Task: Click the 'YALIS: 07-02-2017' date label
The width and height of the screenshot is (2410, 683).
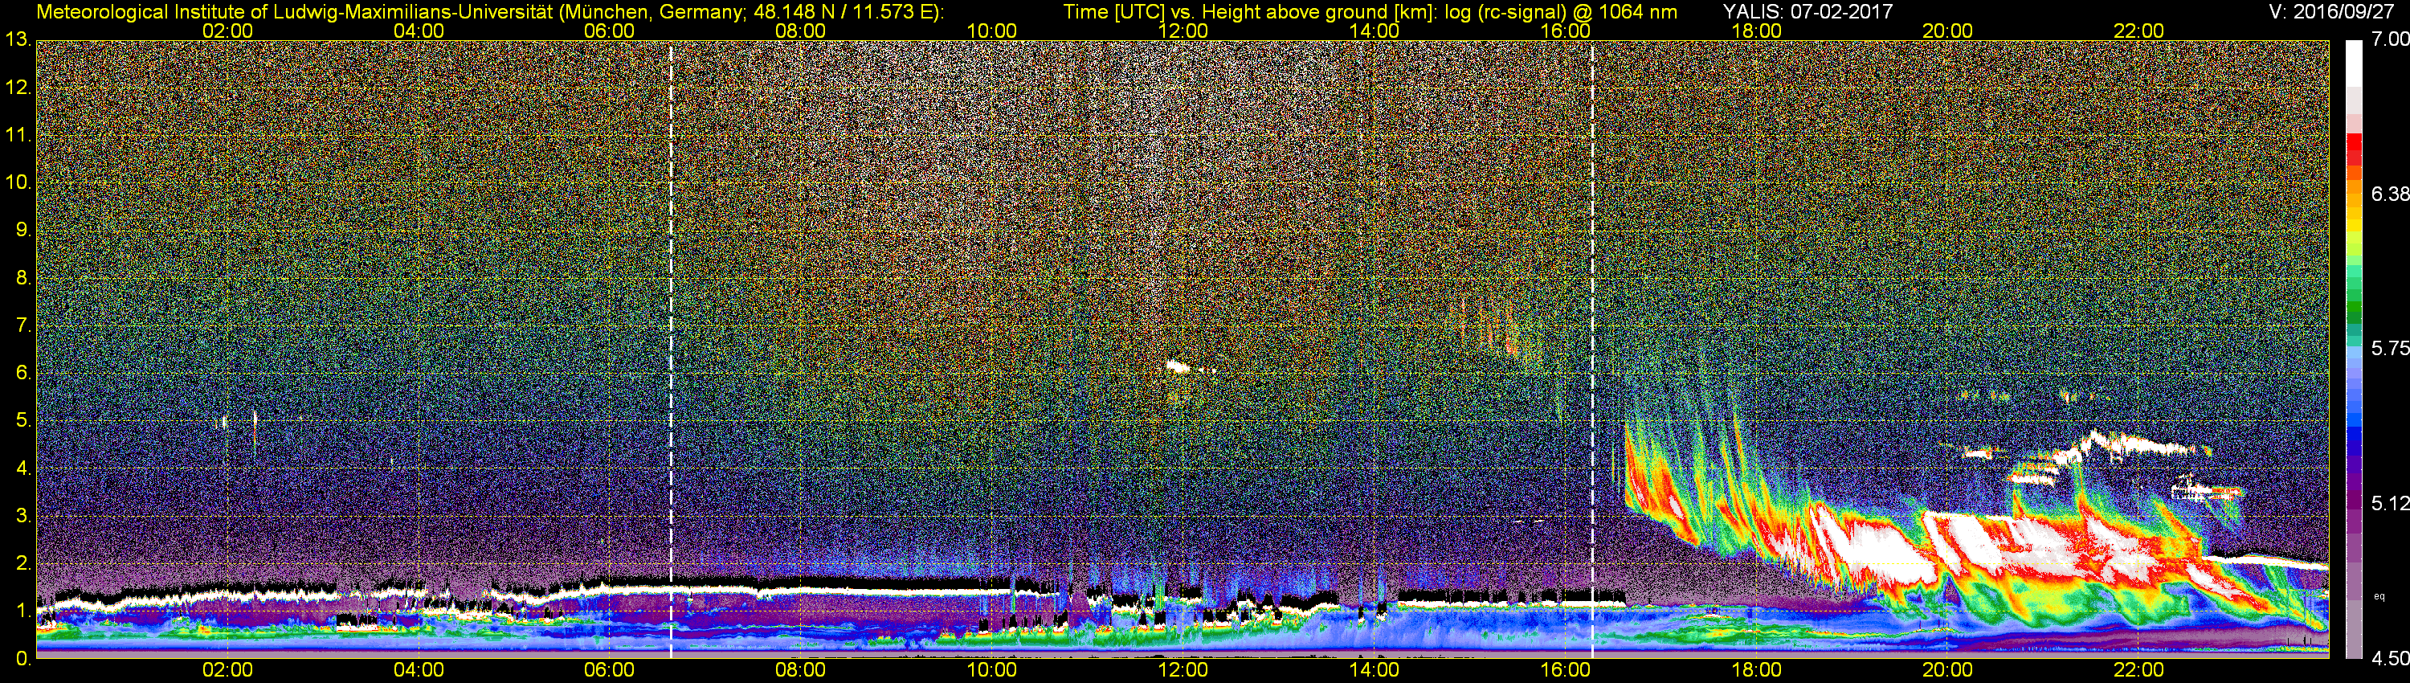Action: (1807, 11)
